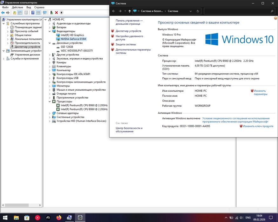
Task: Select Планировщик заданий in the console tree
Action: (28, 27)
